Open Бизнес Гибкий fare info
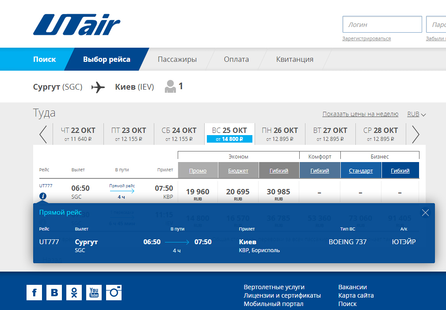Viewport: 446px width, 310px height. [x=400, y=170]
